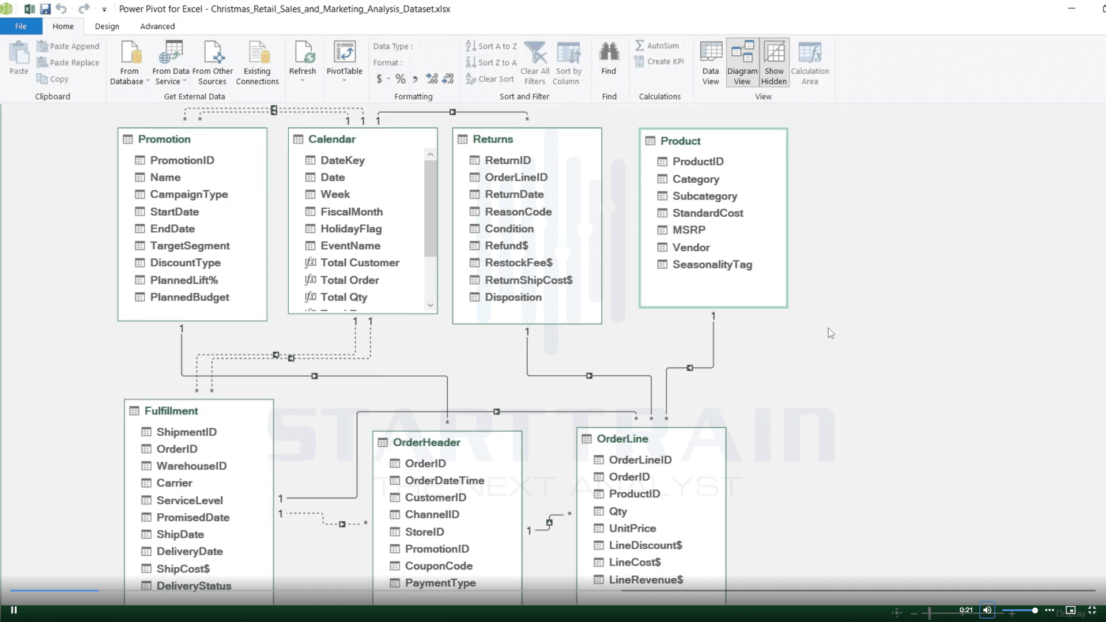The width and height of the screenshot is (1106, 622).
Task: Open the Existing Connections dialog
Action: (x=257, y=62)
